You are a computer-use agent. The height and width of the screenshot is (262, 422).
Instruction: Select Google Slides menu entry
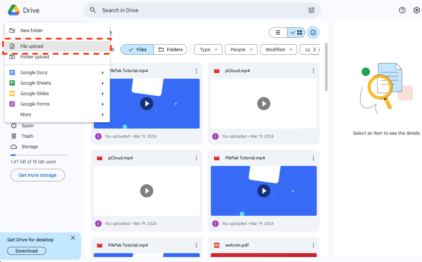57,93
